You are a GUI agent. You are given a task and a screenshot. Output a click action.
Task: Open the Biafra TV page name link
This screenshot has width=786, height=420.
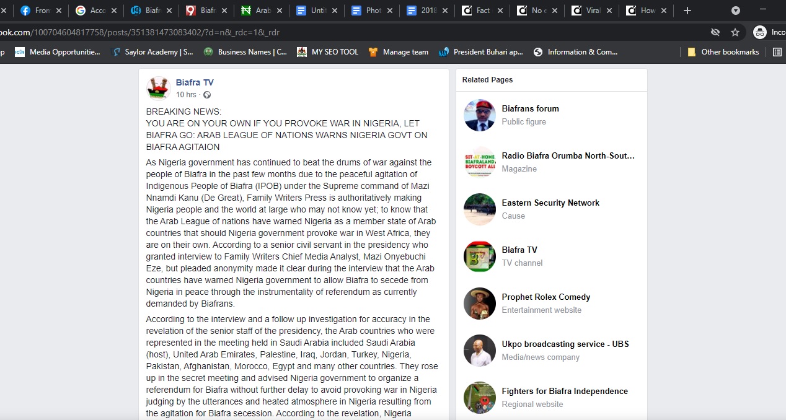195,82
